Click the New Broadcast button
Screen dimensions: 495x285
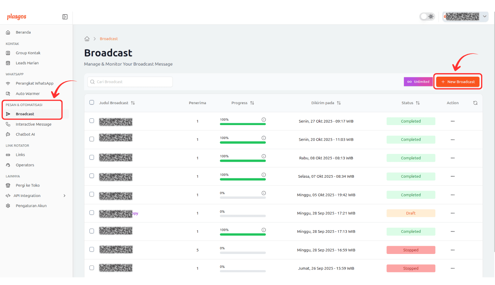(458, 82)
